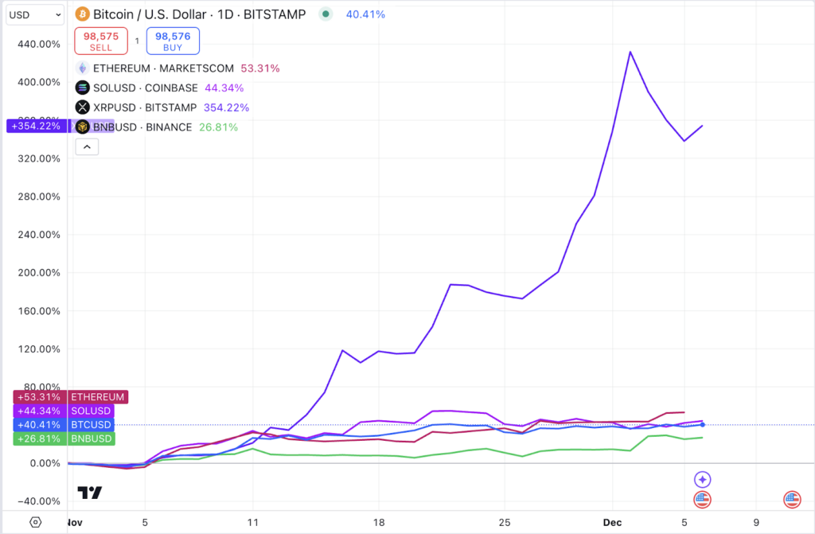
Task: Click the TradingView logo on the chart
Action: coord(89,493)
